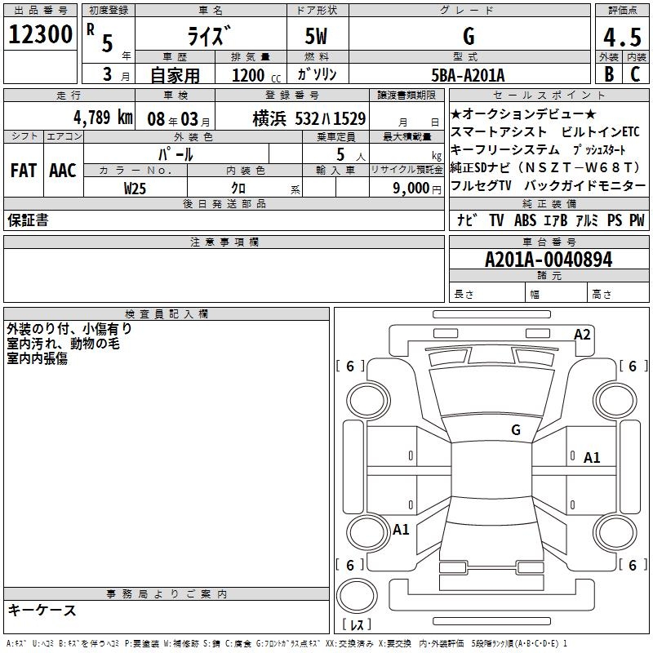Click the ビルトインETC sales point
The width and height of the screenshot is (653, 653).
point(600,131)
